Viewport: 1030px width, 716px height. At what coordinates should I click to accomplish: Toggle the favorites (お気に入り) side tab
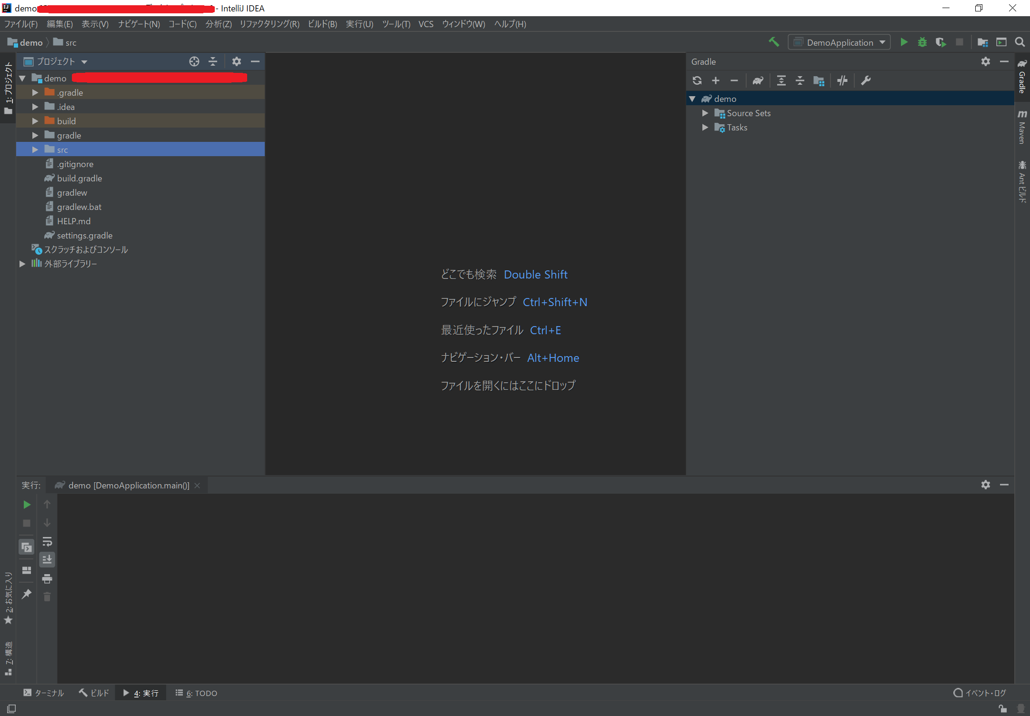point(8,598)
